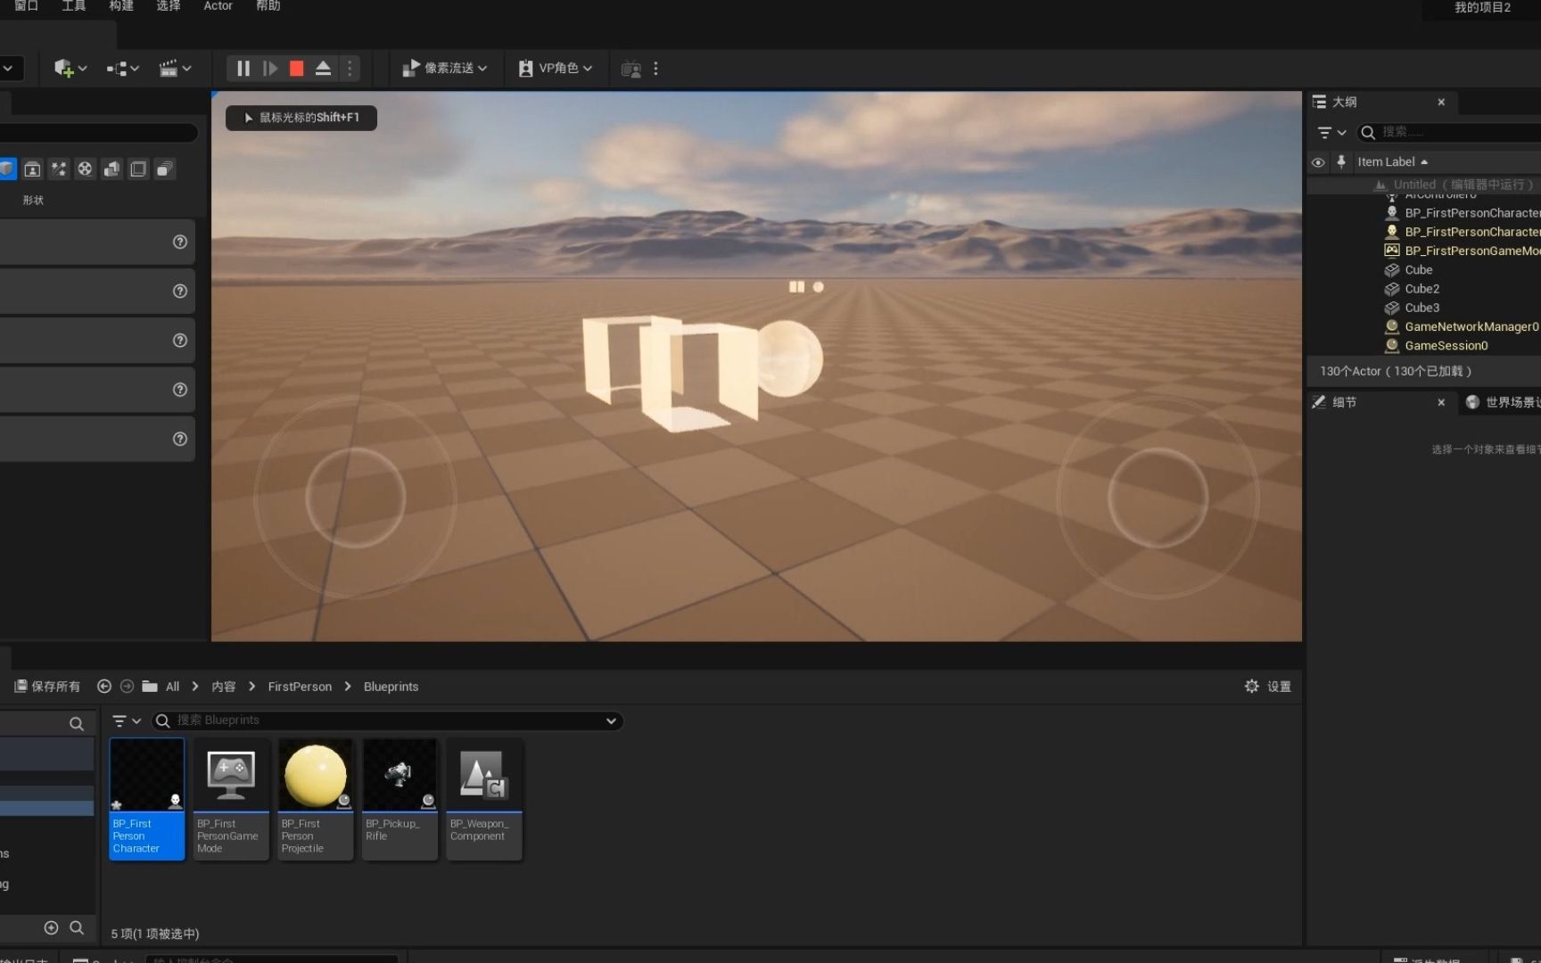Screen dimensions: 1541x963
Task: Click 保存所有 in content browser
Action: click(47, 687)
